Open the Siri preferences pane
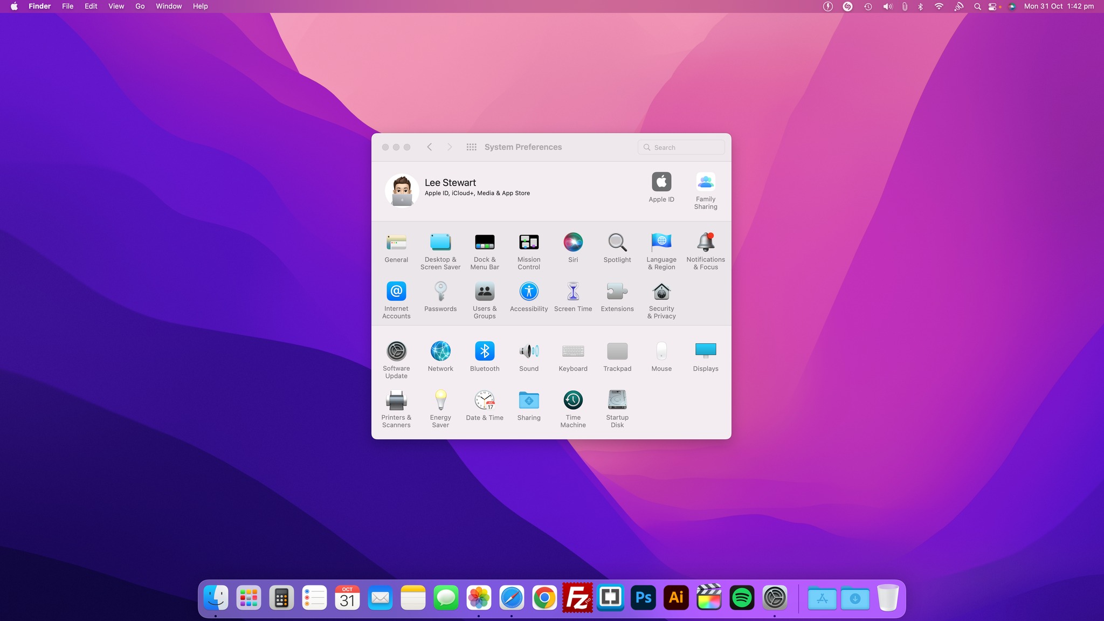 (x=573, y=248)
